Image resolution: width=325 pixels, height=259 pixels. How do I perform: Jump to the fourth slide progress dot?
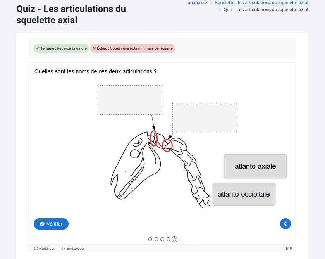pyautogui.click(x=168, y=239)
